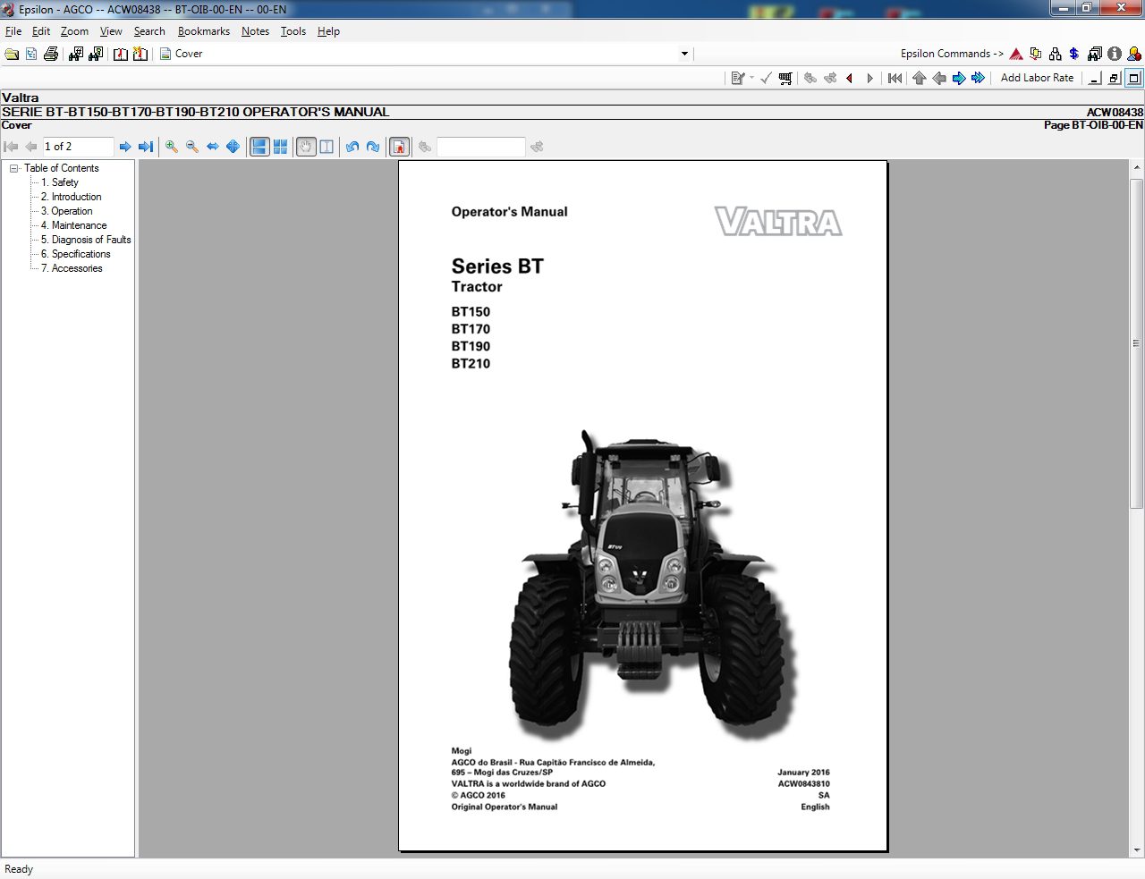1145x879 pixels.
Task: Click the notes edit pencil icon
Action: coord(738,78)
